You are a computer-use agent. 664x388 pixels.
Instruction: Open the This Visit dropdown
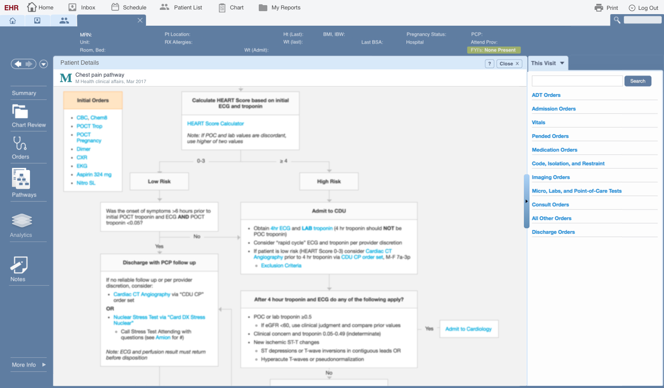548,63
